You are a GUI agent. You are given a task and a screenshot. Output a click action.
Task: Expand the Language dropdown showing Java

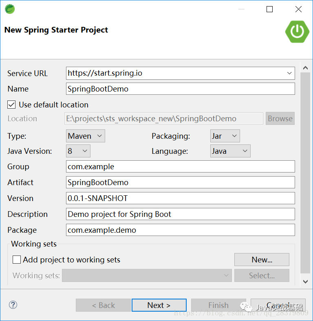tap(230, 151)
